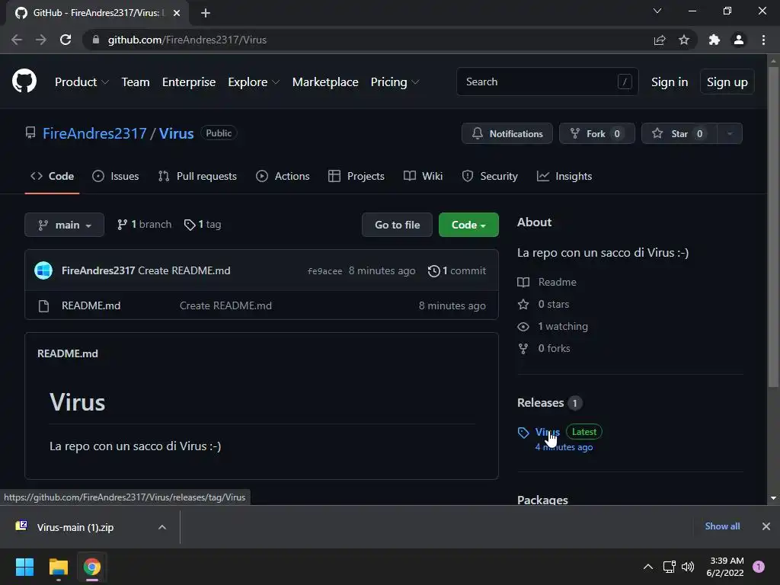780x585 pixels.
Task: Switch to the Projects tab
Action: click(356, 176)
